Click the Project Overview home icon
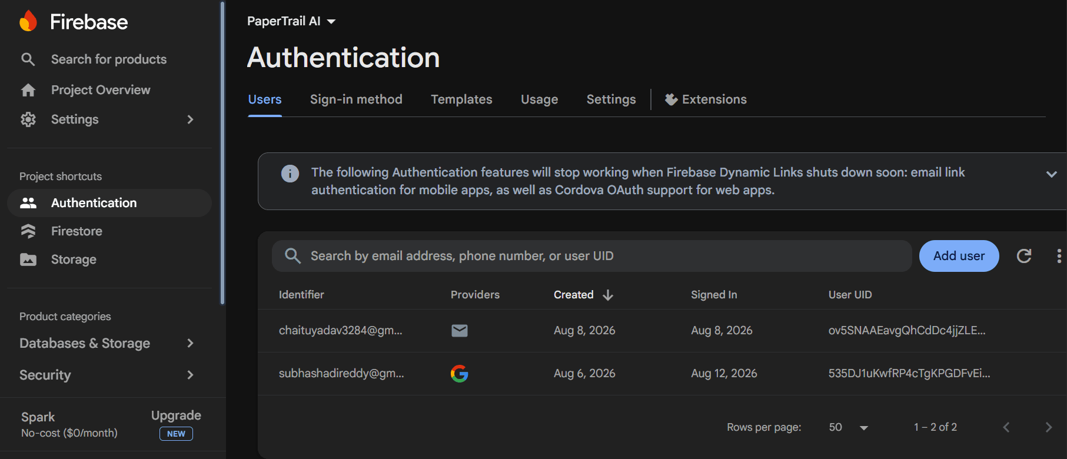The height and width of the screenshot is (459, 1067). coord(28,90)
